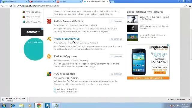Read the Microsoft To Slash Windows 8.1 headline
192x108 pixels.
pyautogui.click(x=153, y=36)
